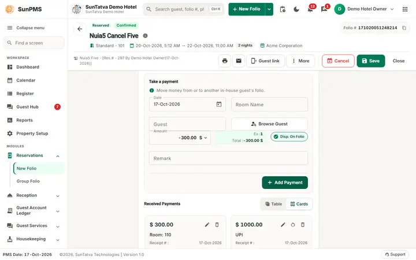416x260 pixels.
Task: Open the Support button
Action: pyautogui.click(x=395, y=254)
